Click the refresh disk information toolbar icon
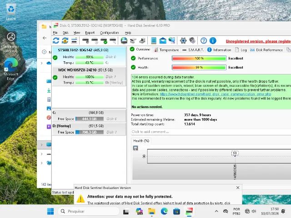The image size is (291, 218). [x=56, y=40]
